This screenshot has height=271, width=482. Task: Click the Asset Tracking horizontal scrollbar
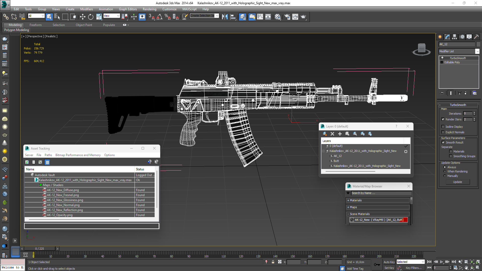click(74, 220)
